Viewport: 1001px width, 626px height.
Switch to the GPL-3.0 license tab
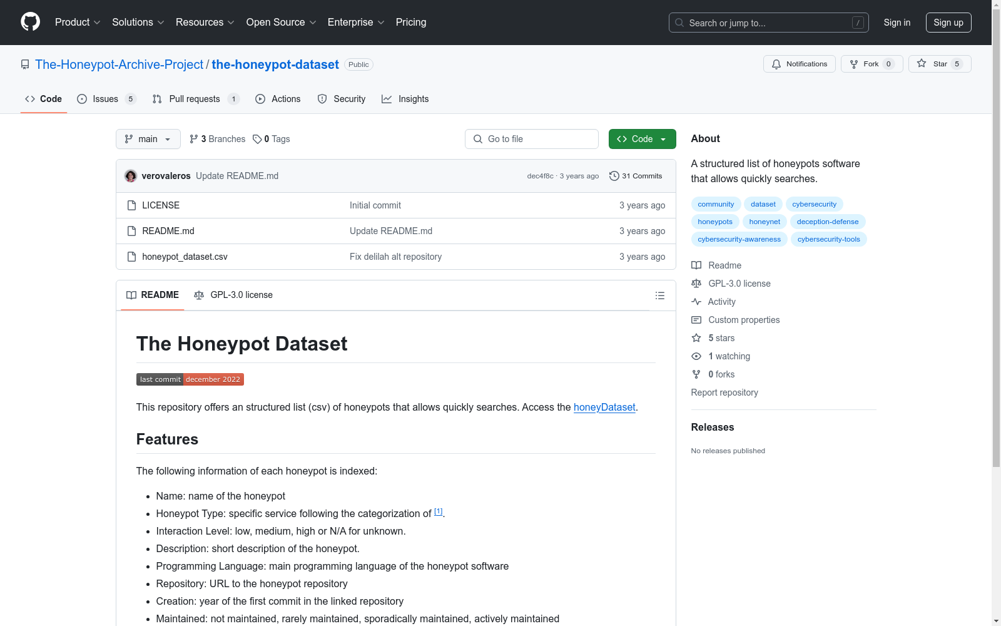pos(233,295)
